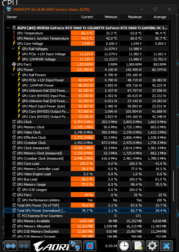Select GPU Unknown Rail (D6) Power row
This screenshot has width=179, height=252.
point(87,91)
